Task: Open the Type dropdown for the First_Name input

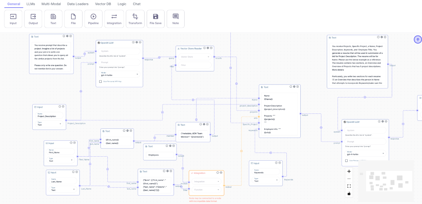Action: (60, 160)
